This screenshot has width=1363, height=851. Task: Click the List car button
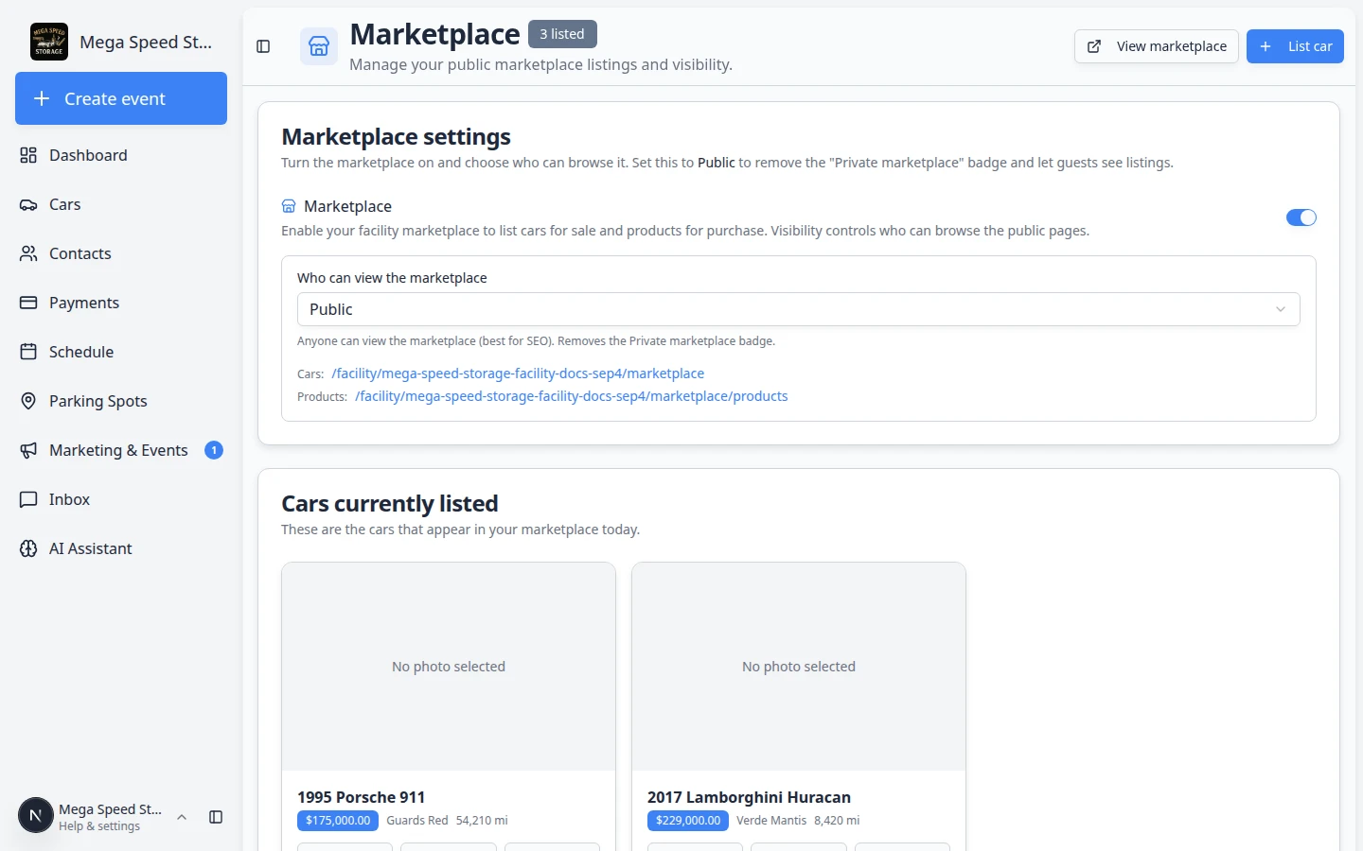[x=1295, y=46]
